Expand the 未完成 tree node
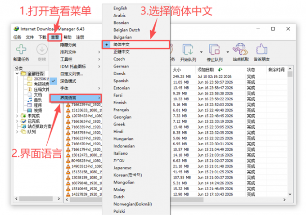Image resolution: width=306 pixels, height=215 pixels. 17,116
